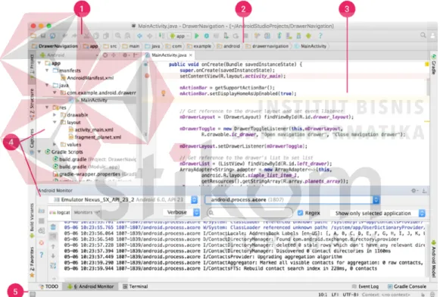Click the blue question mark in Android Monitor sidebar

pos(42,255)
